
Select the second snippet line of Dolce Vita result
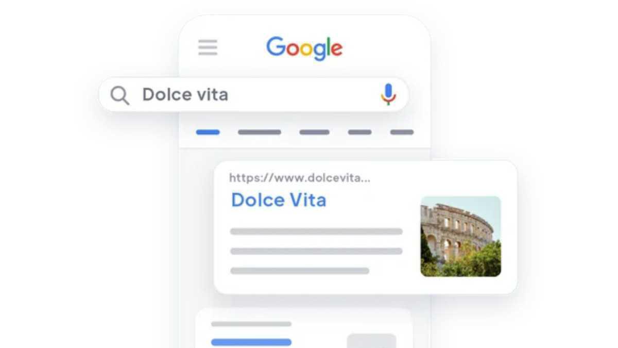click(x=316, y=251)
